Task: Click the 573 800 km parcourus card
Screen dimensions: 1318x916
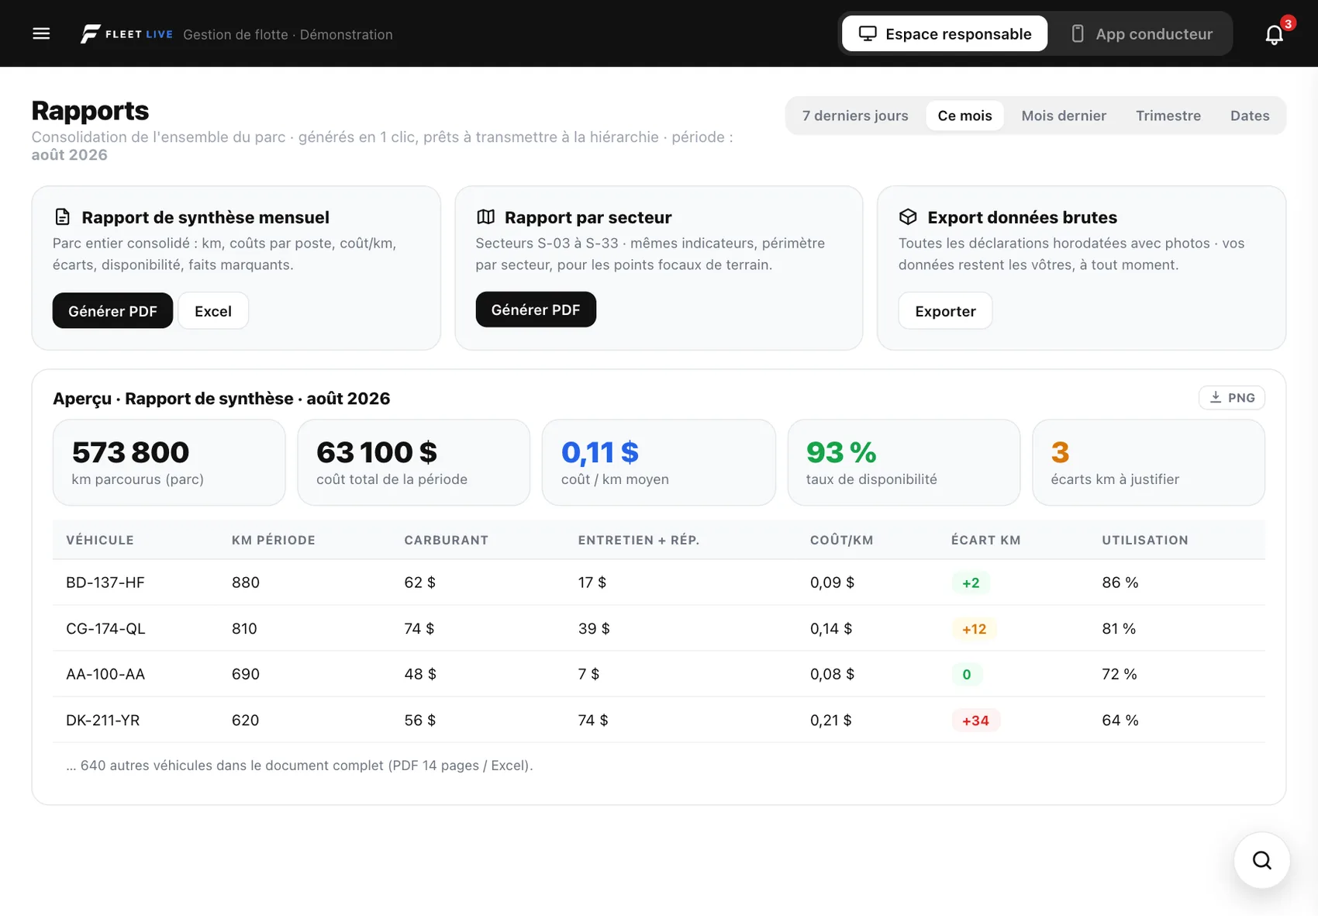Action: (169, 462)
